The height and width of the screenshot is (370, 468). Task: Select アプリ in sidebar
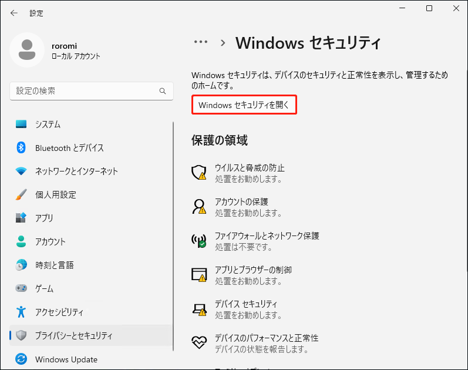91,218
